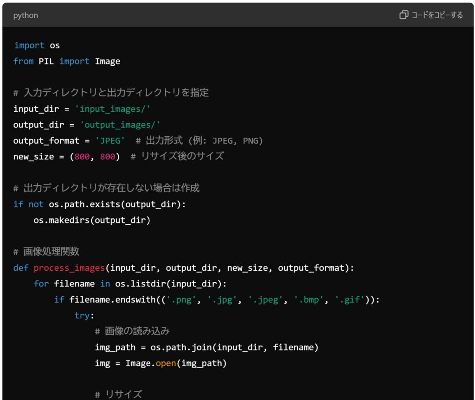Click the 'if not os.path.exists(output_dir):' line
The image size is (475, 400).
[100, 204]
